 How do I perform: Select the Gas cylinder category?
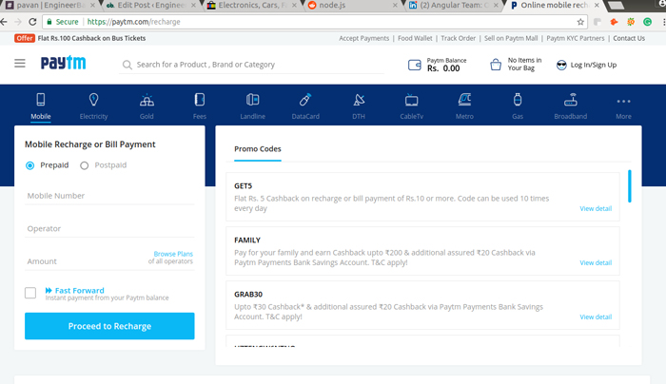pos(518,106)
